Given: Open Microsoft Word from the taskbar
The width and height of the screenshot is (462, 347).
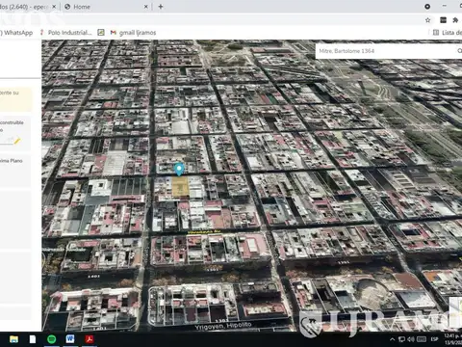Looking at the screenshot, I should (x=70, y=339).
